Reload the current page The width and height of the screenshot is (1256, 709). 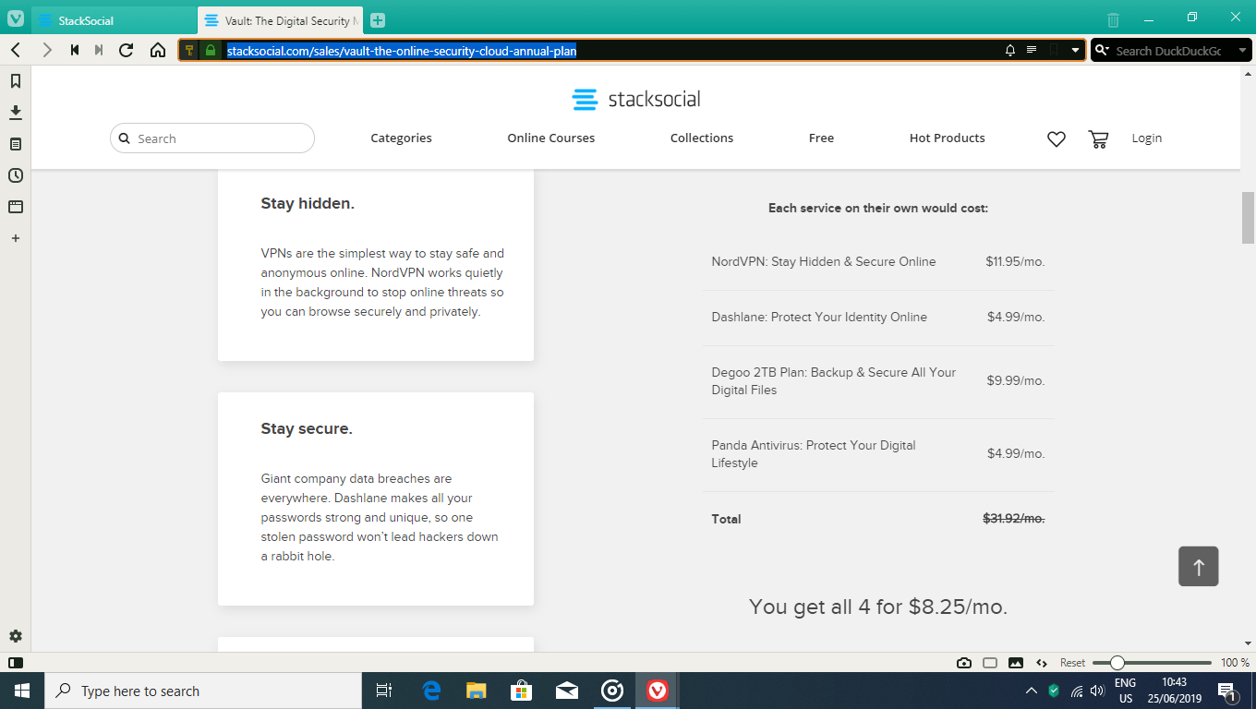click(127, 50)
